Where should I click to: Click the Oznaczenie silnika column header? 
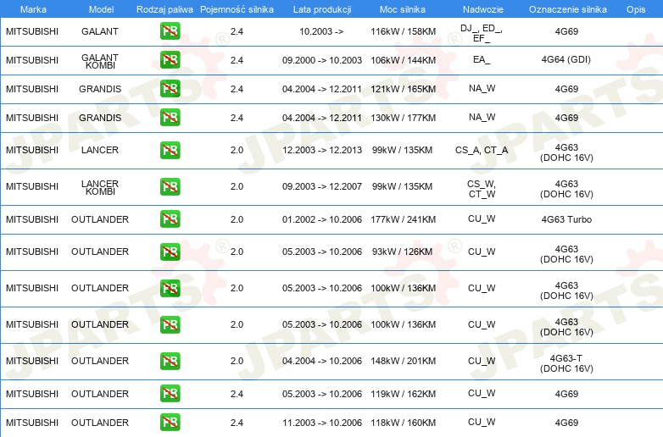click(x=567, y=9)
